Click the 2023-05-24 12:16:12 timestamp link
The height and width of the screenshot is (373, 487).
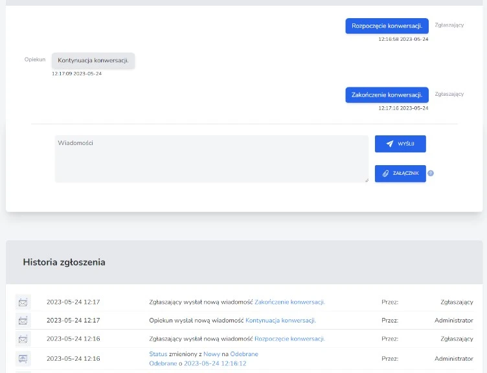(x=215, y=363)
